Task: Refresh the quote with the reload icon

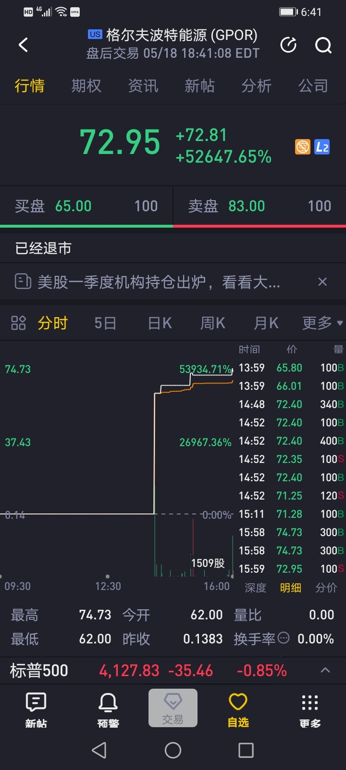Action: (288, 45)
